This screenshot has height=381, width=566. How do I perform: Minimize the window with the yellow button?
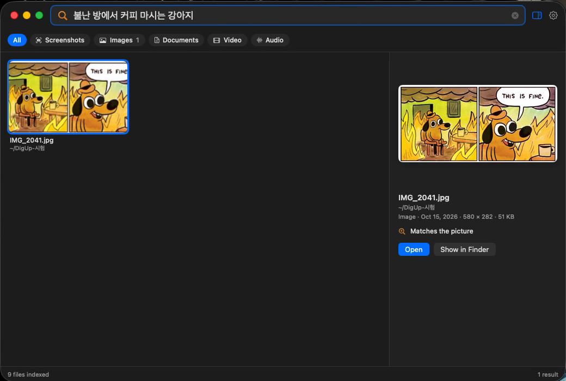[x=27, y=15]
